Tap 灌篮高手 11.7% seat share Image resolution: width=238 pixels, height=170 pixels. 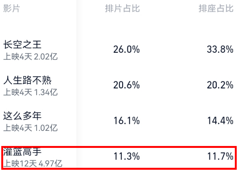point(220,156)
